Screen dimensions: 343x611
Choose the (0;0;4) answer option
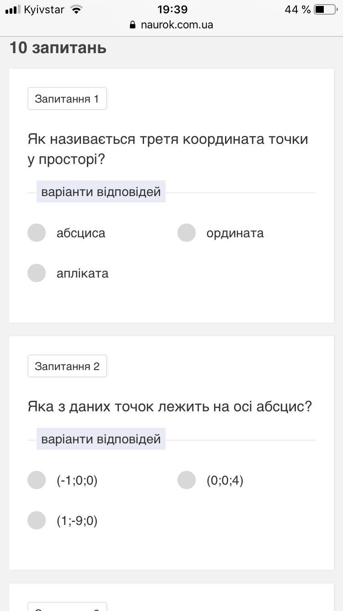(187, 480)
